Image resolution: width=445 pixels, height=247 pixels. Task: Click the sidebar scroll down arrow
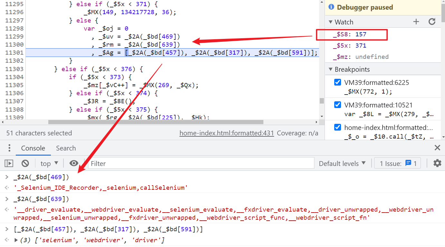443,137
